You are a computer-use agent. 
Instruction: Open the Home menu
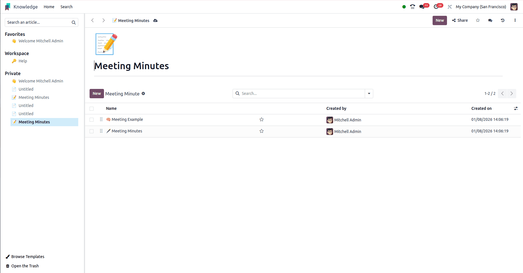pos(49,7)
